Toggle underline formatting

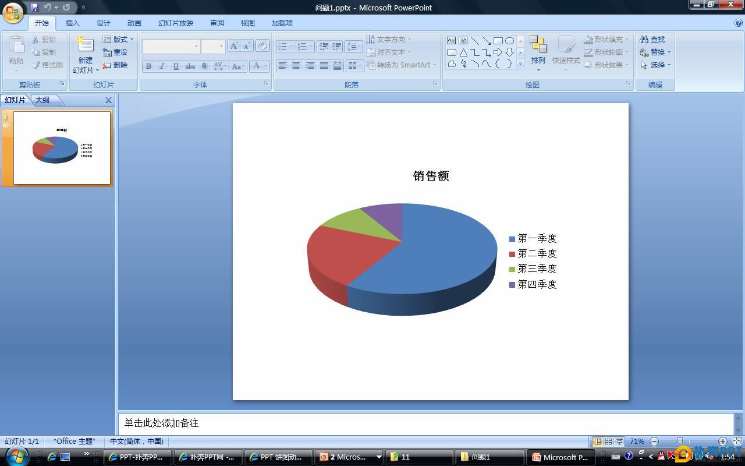point(176,66)
